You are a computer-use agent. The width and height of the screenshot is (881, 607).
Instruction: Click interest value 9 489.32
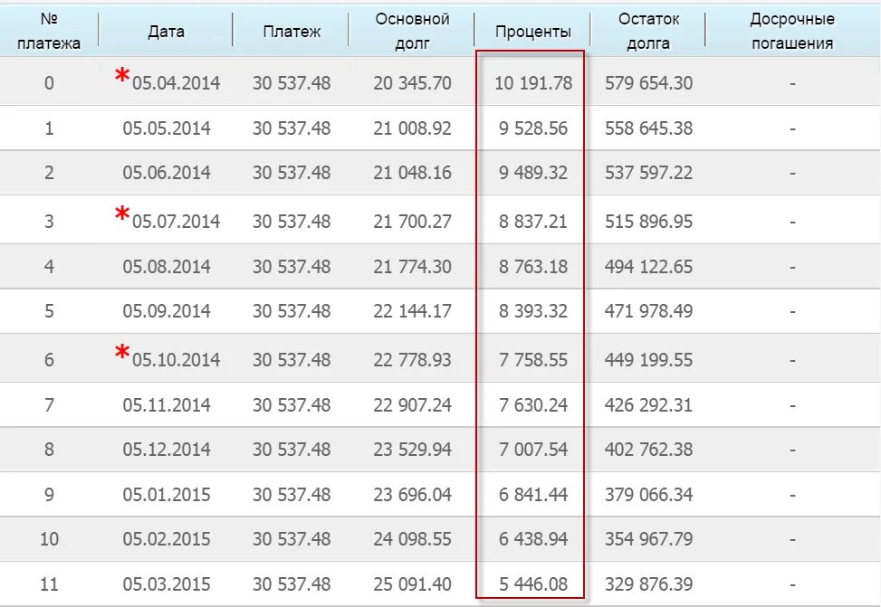pos(533,173)
